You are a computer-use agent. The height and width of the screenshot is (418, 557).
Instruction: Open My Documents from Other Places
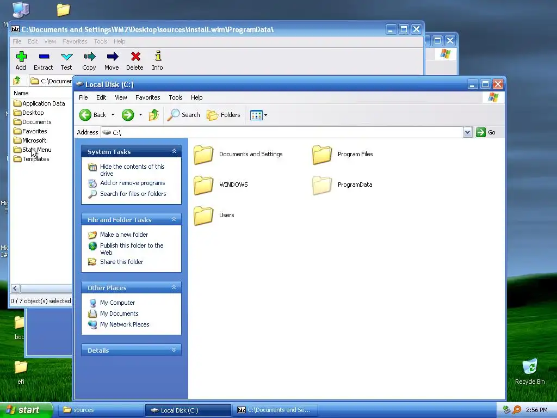pyautogui.click(x=119, y=313)
